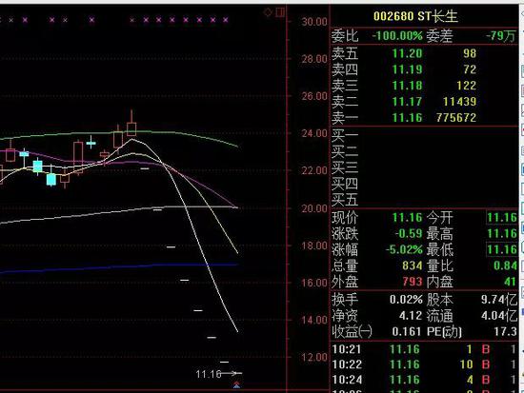Click the 收益(一) value 0.161
This screenshot has height=393, width=524.
(407, 331)
